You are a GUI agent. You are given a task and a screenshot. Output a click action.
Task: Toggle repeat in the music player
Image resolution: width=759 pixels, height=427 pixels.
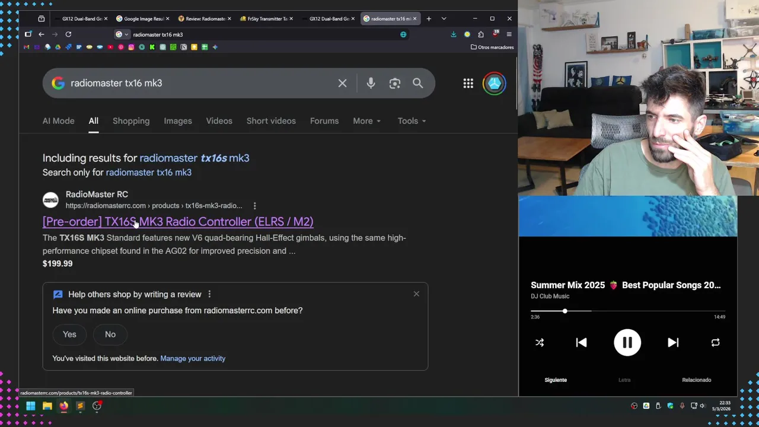(x=715, y=342)
